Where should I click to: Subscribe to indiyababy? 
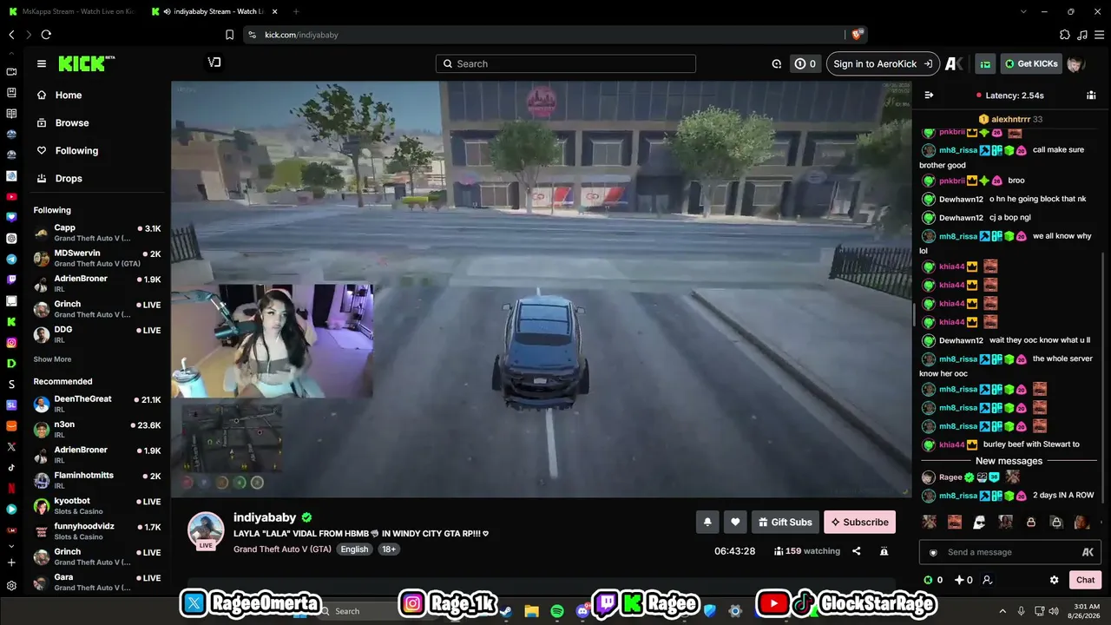(x=859, y=522)
